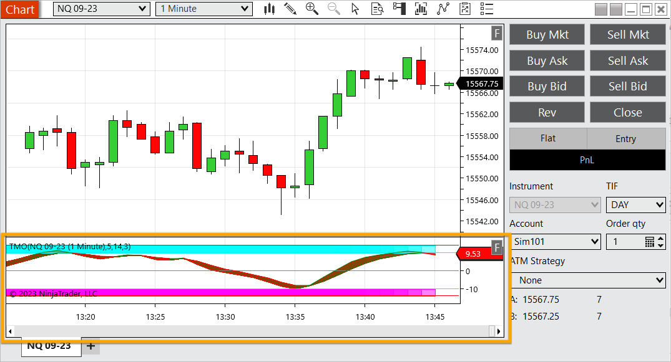This screenshot has width=671, height=362.
Task: Click the zoom in magnifier icon
Action: (312, 9)
